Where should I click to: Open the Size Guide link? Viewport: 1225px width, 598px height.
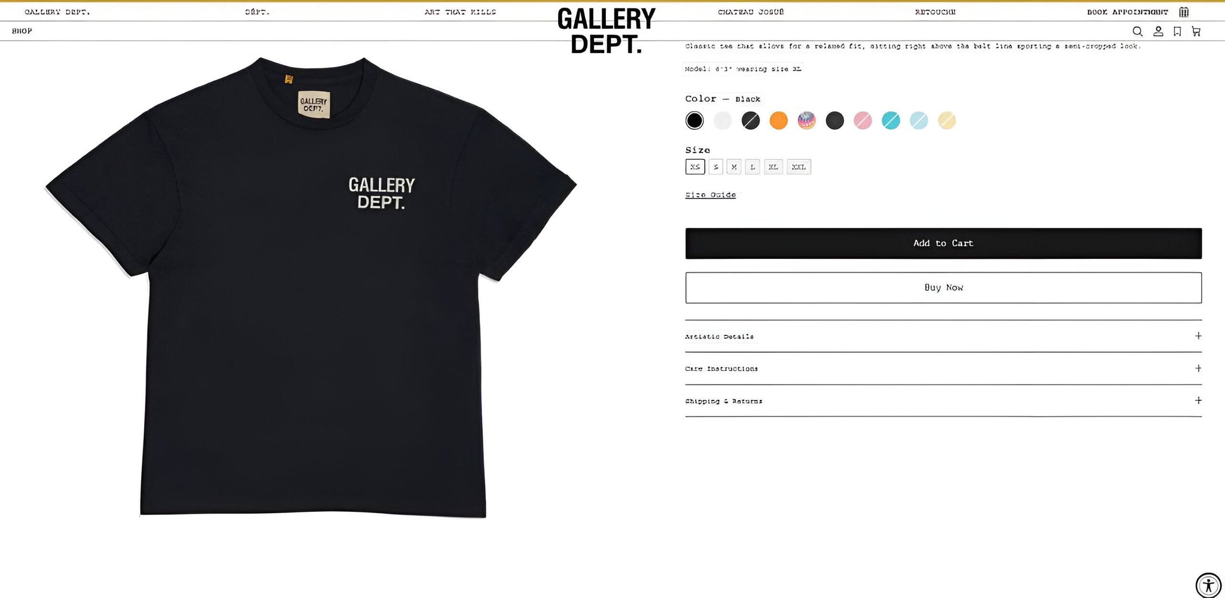pos(711,195)
